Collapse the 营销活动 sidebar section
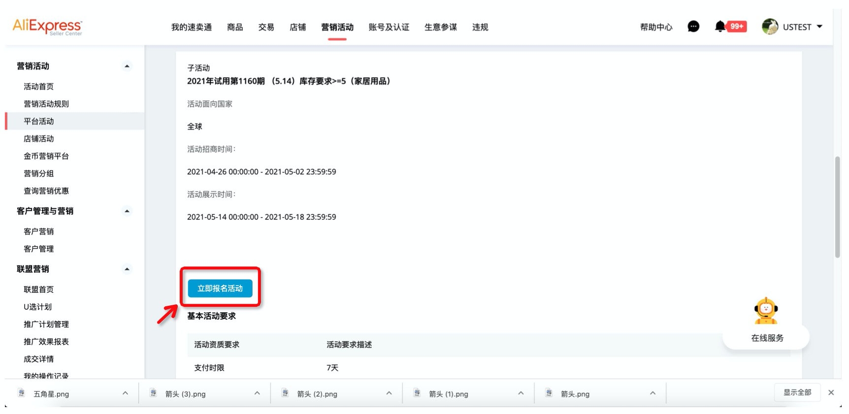The height and width of the screenshot is (414, 849). tap(127, 66)
